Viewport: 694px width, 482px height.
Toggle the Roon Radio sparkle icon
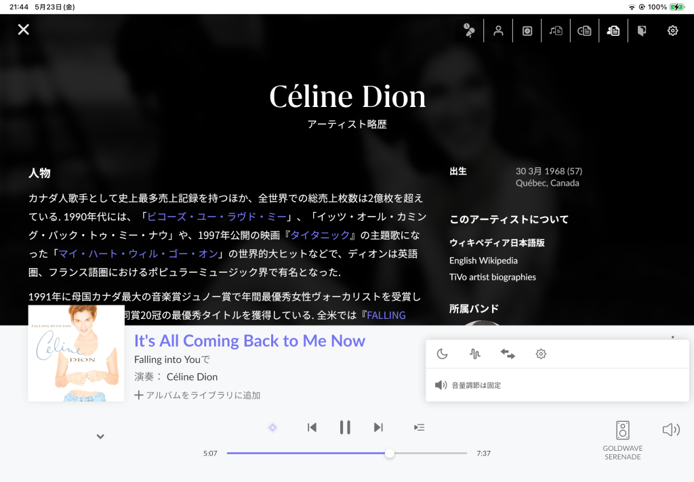[272, 428]
